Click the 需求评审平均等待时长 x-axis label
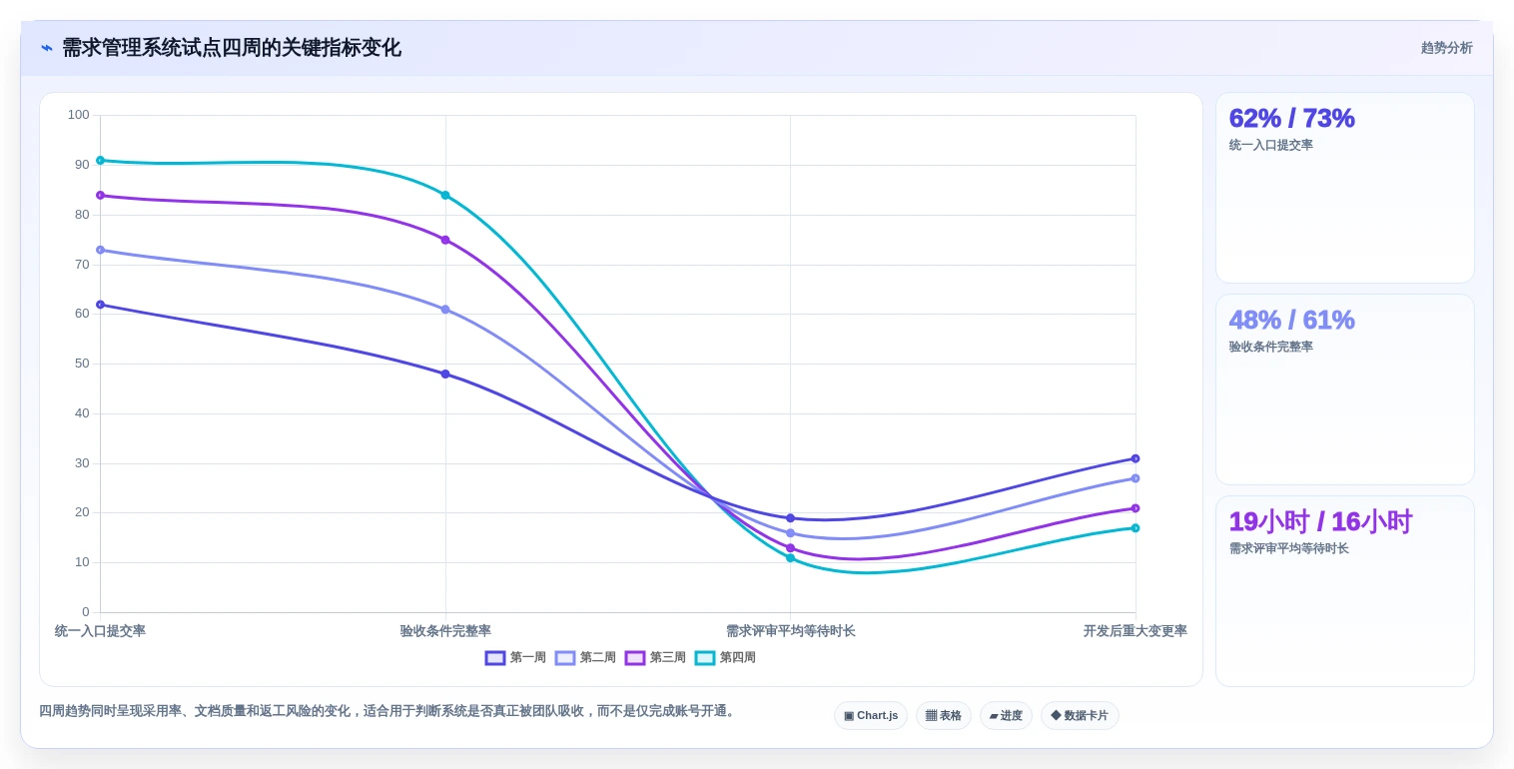This screenshot has width=1514, height=769. tap(790, 631)
